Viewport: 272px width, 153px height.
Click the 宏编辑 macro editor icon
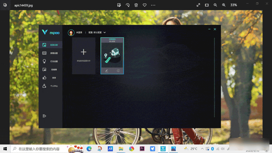coord(44,70)
